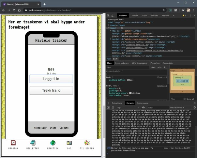Open the Sources tab
This screenshot has height=158, width=197.
pos(154,15)
